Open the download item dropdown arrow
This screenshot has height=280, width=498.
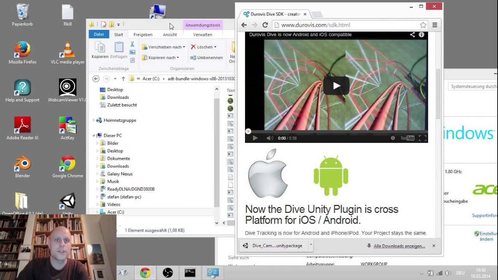[311, 246]
